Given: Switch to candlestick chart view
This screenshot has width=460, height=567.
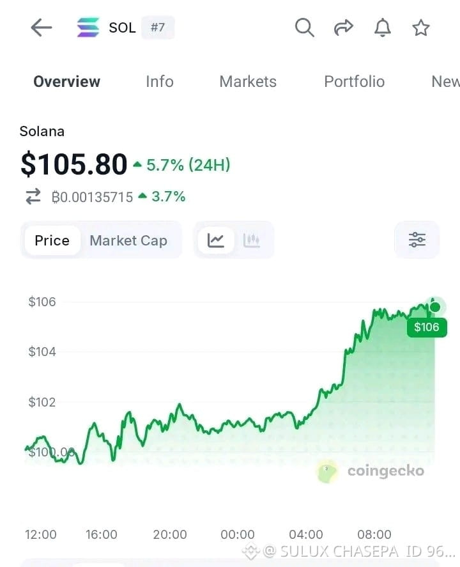Looking at the screenshot, I should (252, 240).
